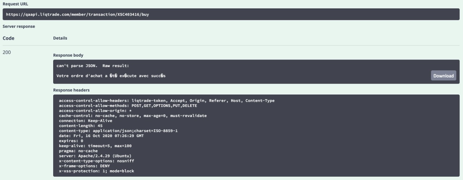
Task: Click the content-length: 45 header line
Action: pyautogui.click(x=80, y=126)
